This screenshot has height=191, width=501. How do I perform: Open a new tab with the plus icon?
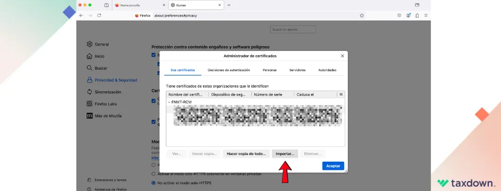tap(229, 5)
